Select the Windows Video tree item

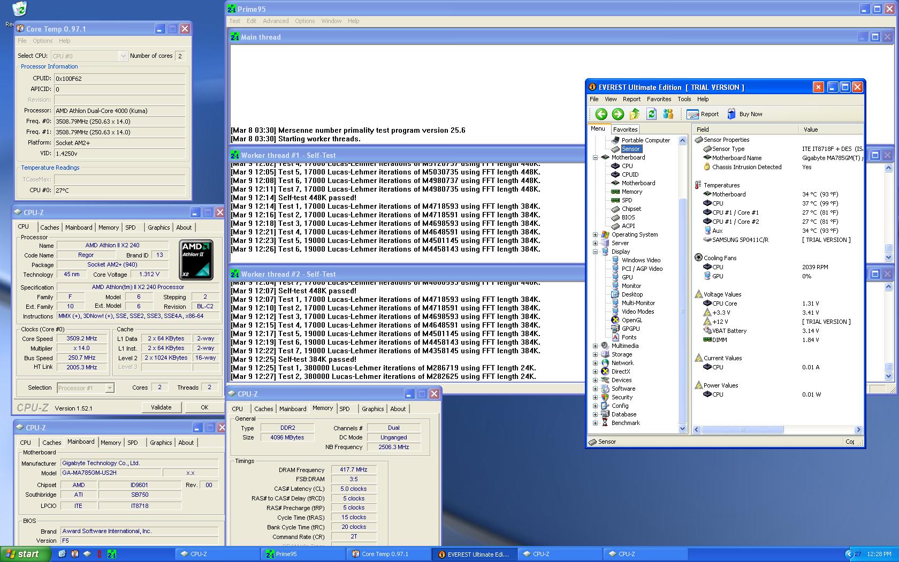[x=641, y=260]
